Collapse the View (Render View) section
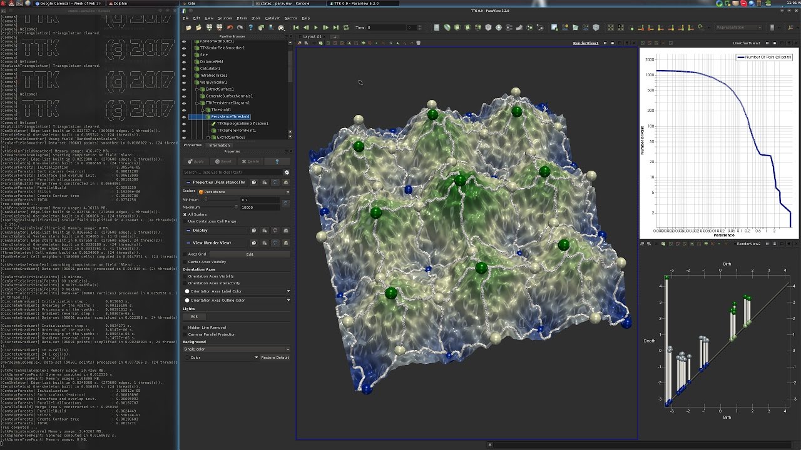Screen dimensions: 801x450 point(188,242)
